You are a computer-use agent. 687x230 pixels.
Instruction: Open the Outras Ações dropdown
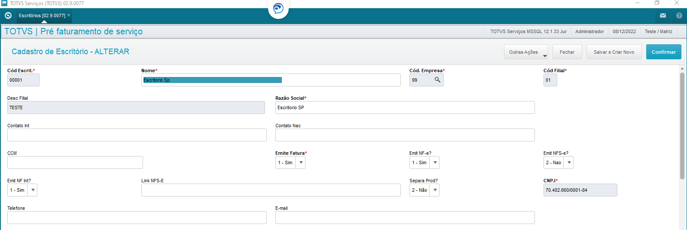(526, 52)
